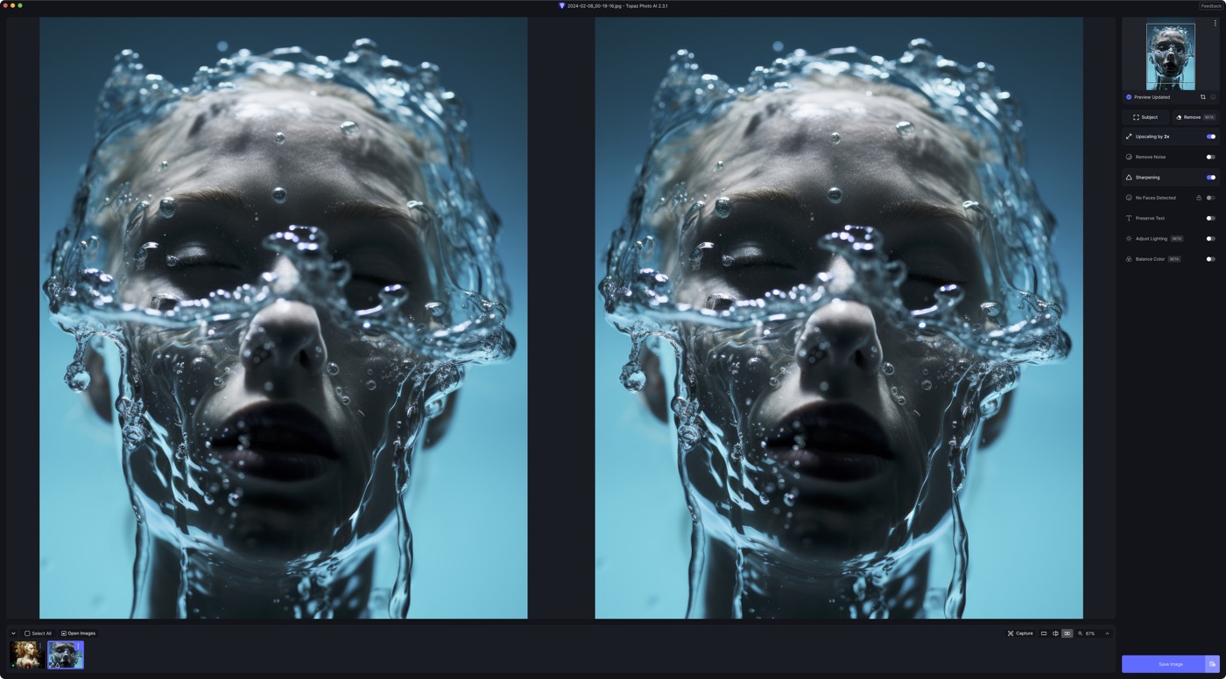This screenshot has height=679, width=1226.
Task: Click the Upscaling arrows icon
Action: (1129, 136)
